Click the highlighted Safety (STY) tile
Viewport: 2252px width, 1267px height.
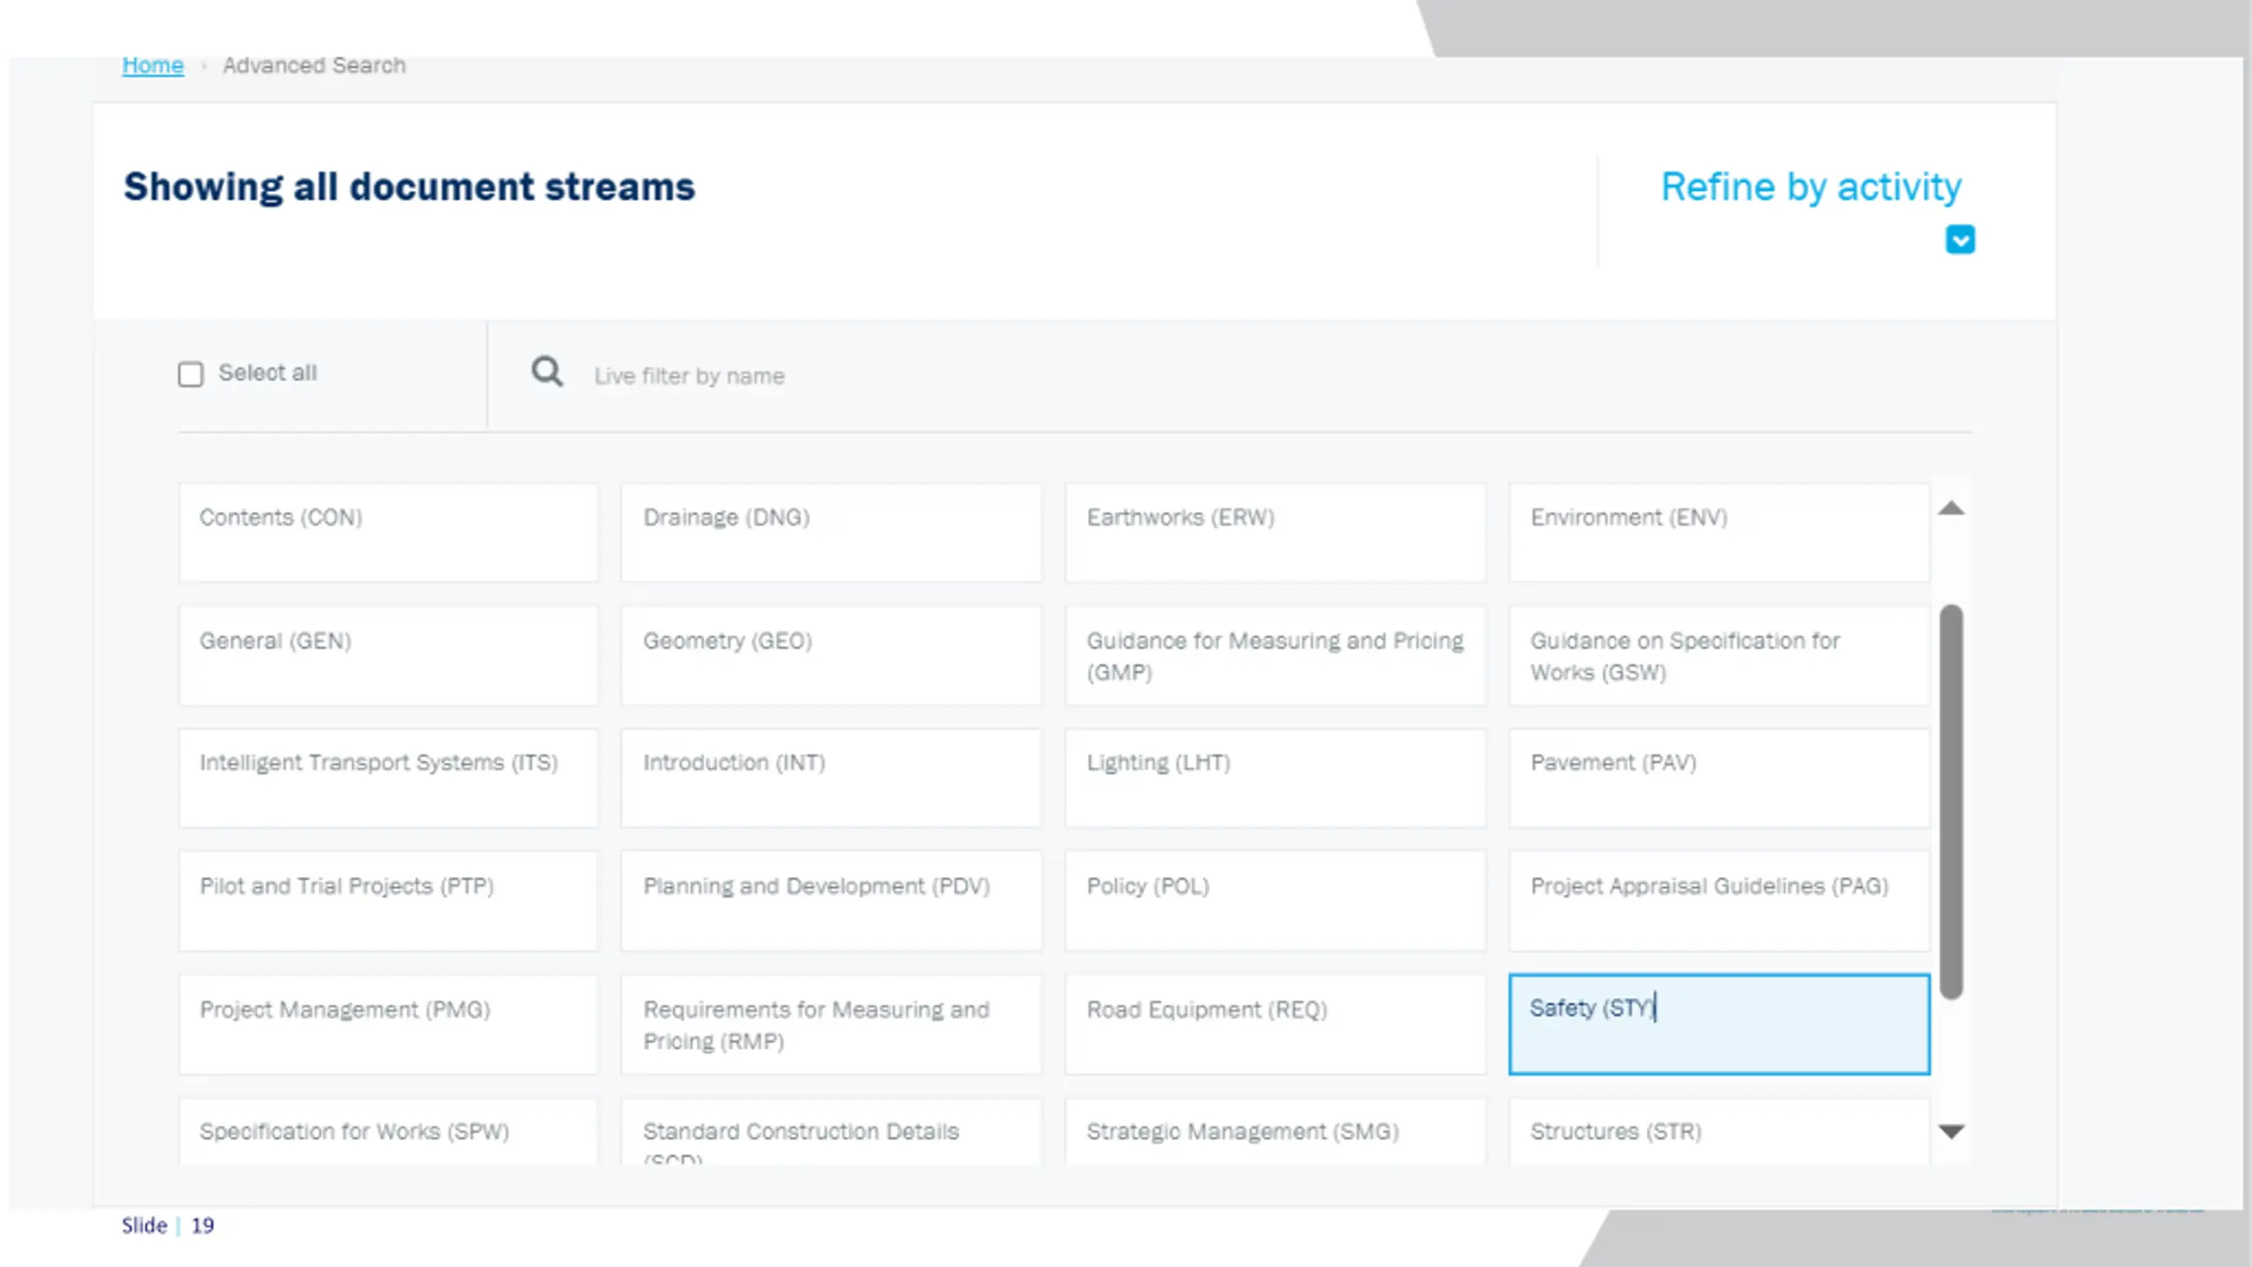(1719, 1024)
